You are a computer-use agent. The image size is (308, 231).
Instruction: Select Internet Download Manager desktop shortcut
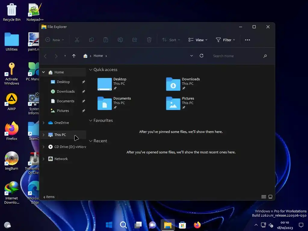pyautogui.click(x=12, y=193)
